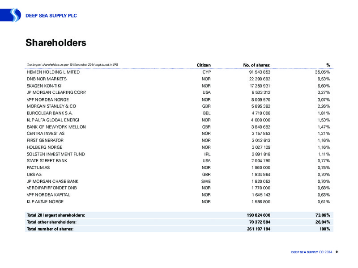Click the 6,60% percentage value
358x268 pixels.
click(324, 86)
